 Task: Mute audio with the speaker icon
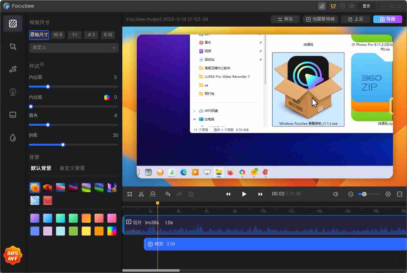(335, 194)
